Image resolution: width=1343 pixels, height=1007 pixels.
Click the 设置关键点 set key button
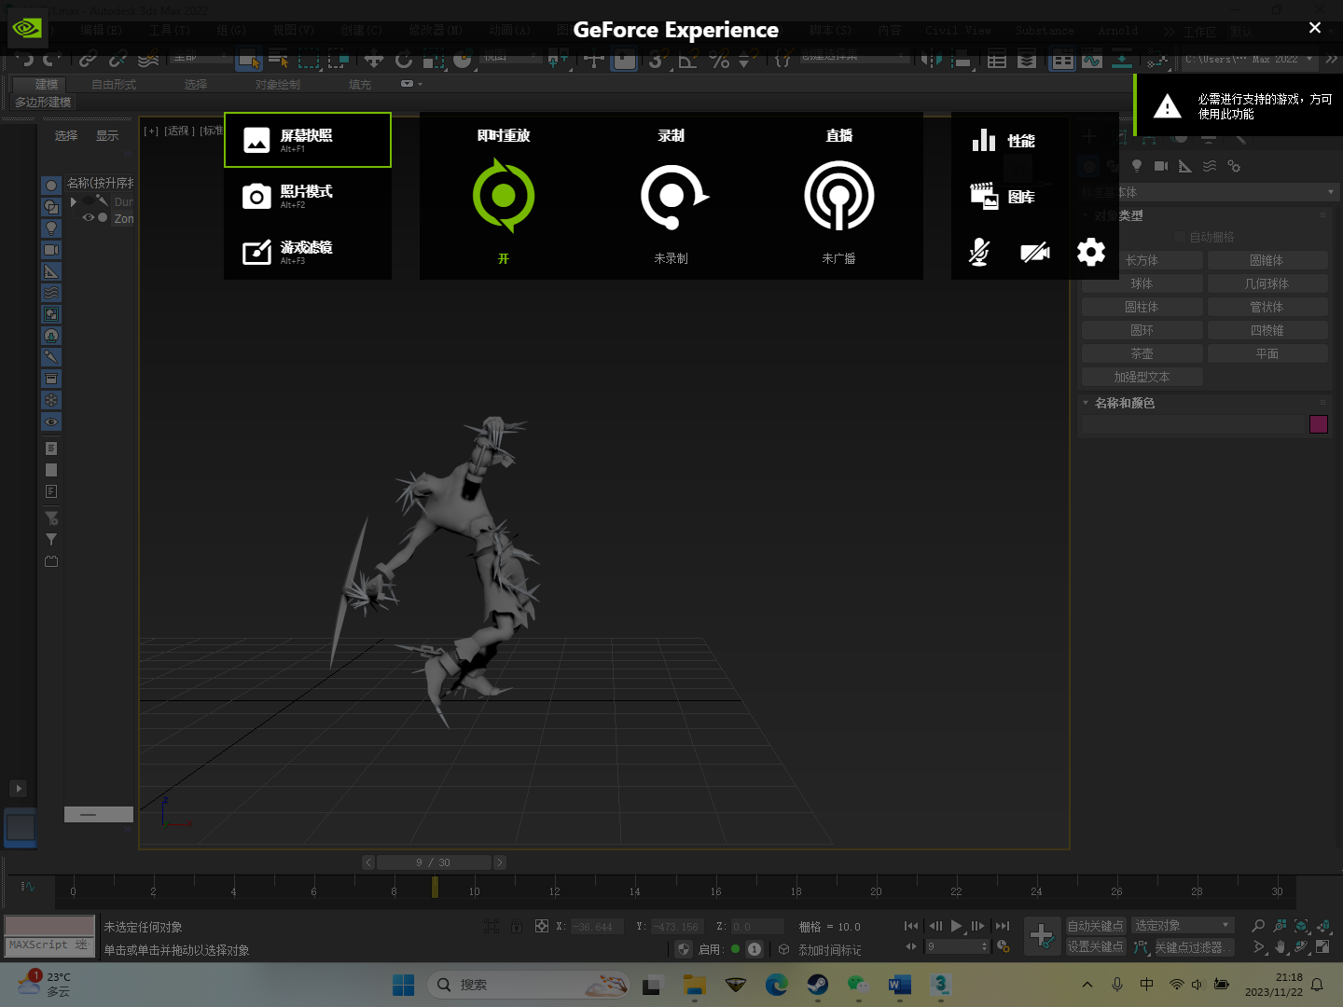(1095, 946)
